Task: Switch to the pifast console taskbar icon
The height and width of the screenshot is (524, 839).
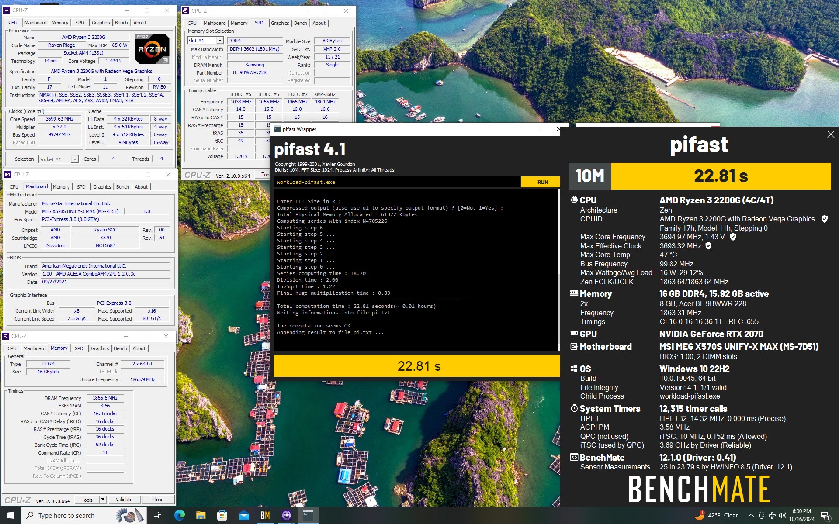Action: 308,515
